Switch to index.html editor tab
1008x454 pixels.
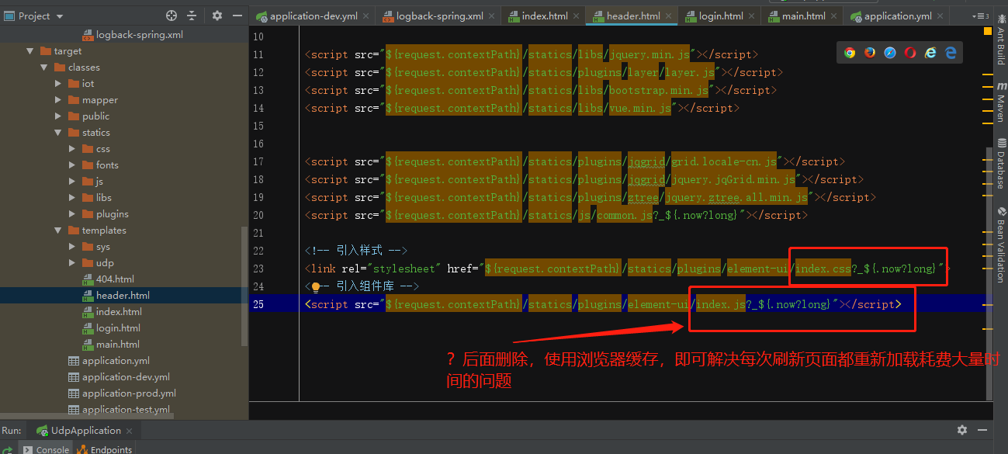[545, 16]
